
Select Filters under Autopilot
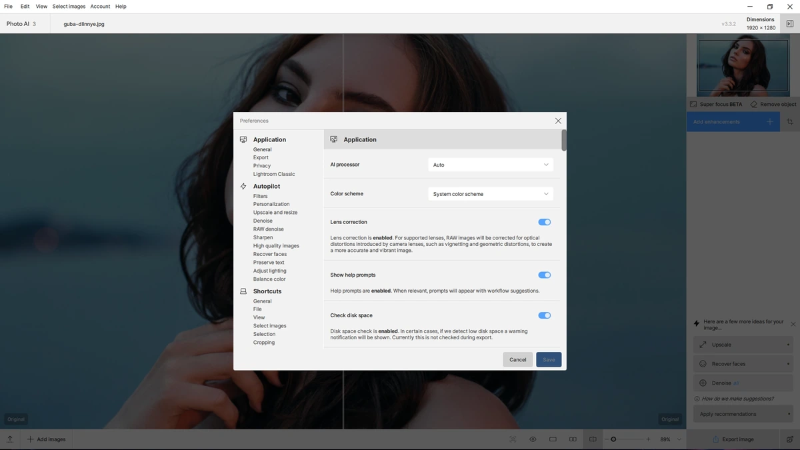pyautogui.click(x=260, y=196)
